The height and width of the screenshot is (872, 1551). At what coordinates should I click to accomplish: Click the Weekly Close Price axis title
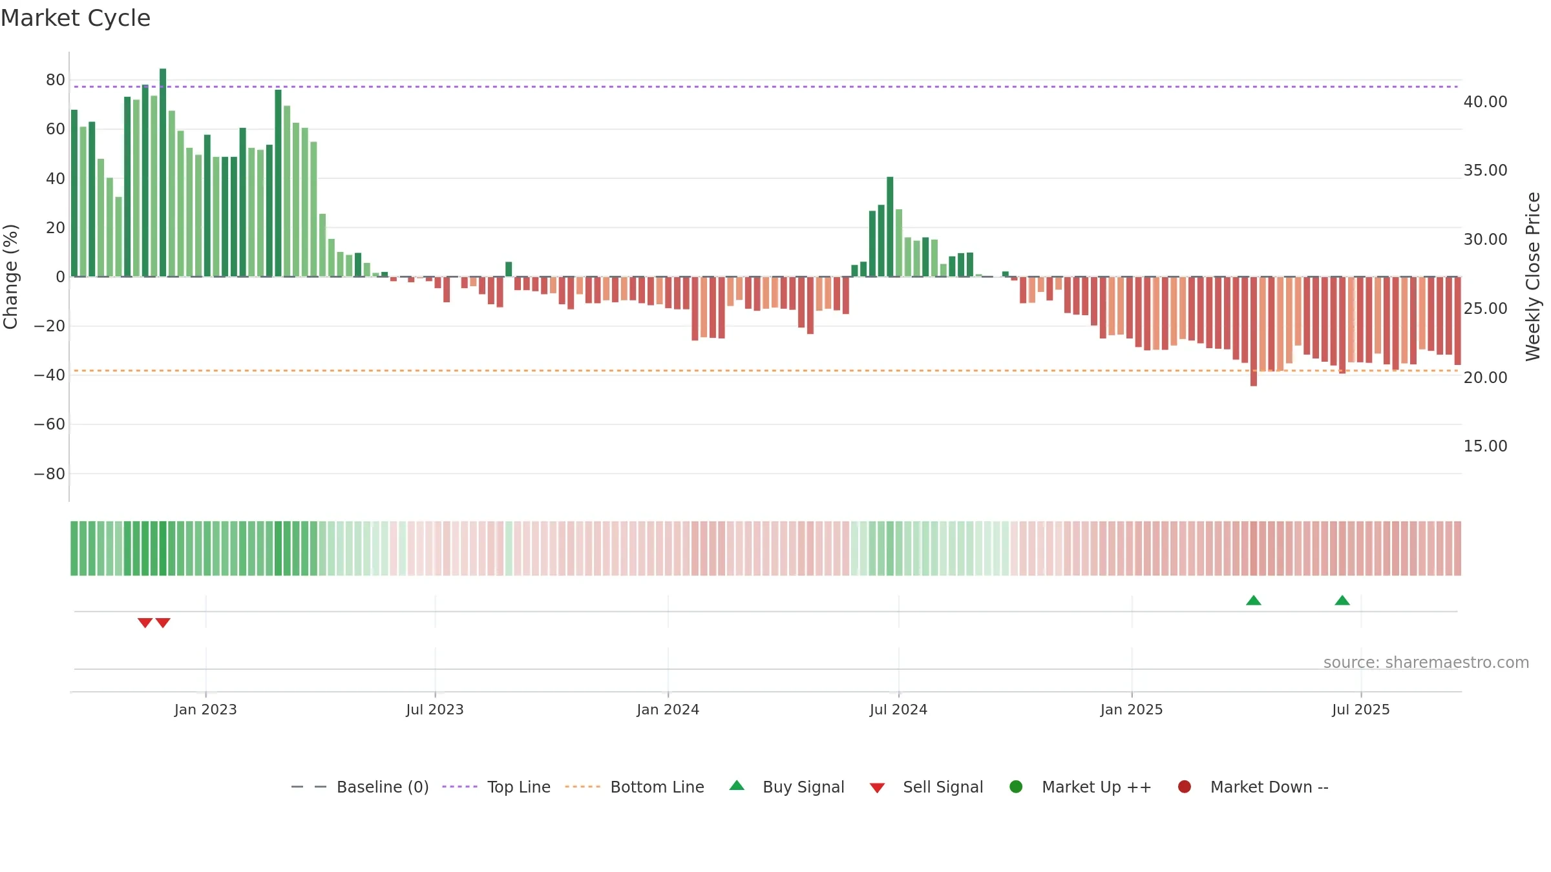1533,276
